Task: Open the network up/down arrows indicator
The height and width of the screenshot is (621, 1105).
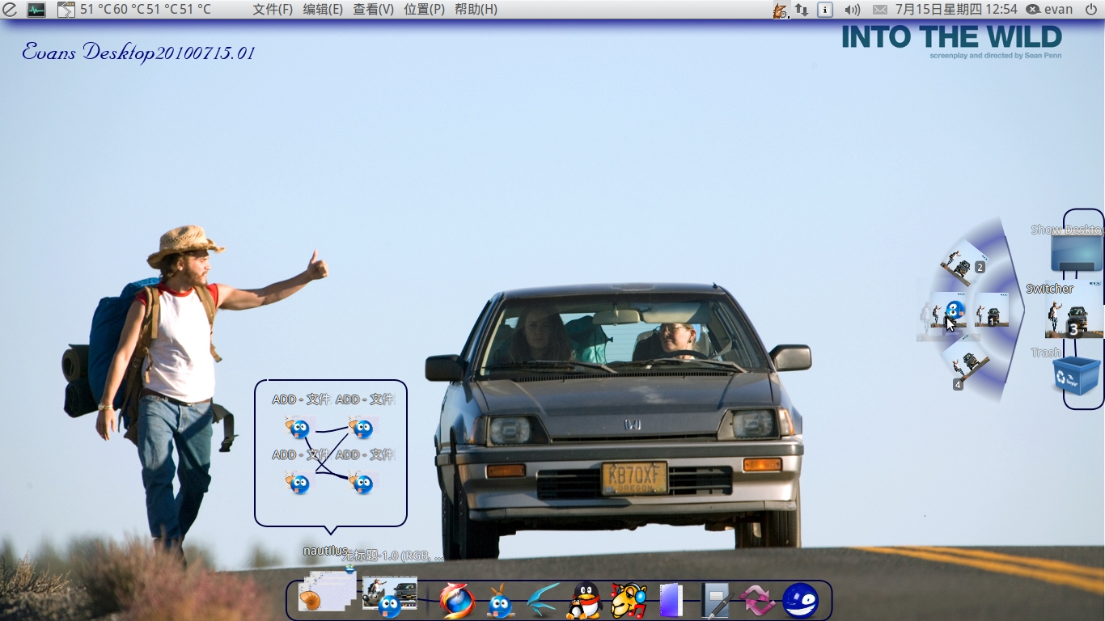Action: [x=802, y=10]
